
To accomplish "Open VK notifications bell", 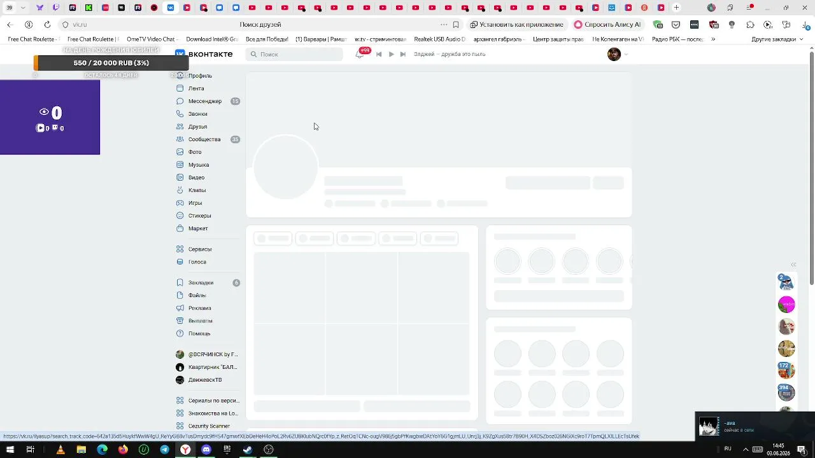I will coord(360,54).
